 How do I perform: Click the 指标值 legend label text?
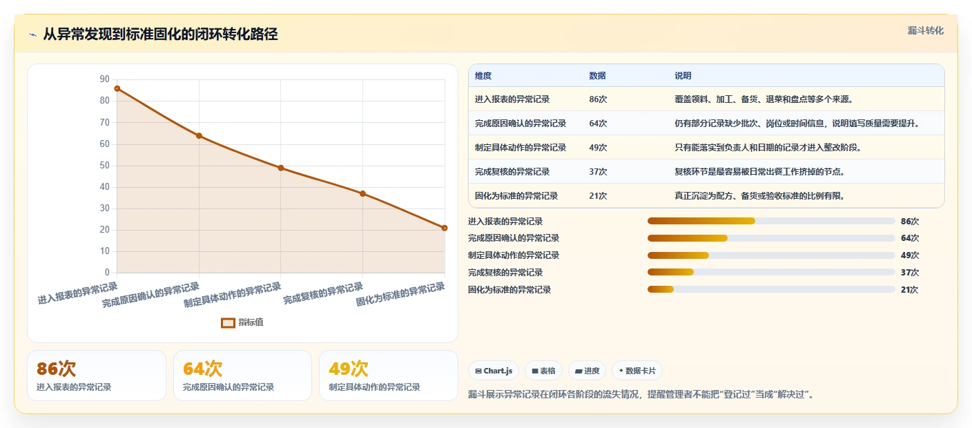click(x=251, y=322)
